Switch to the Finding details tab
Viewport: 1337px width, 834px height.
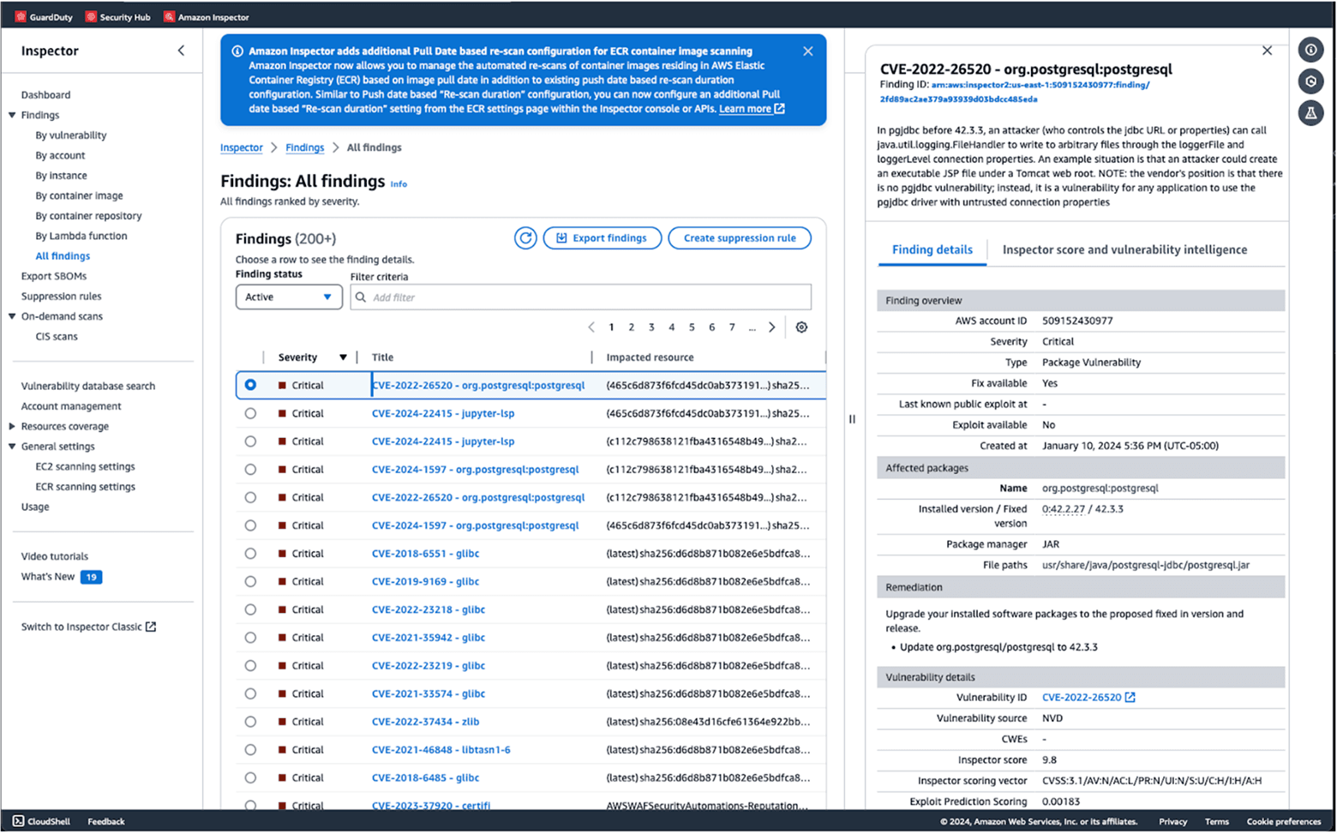click(932, 249)
